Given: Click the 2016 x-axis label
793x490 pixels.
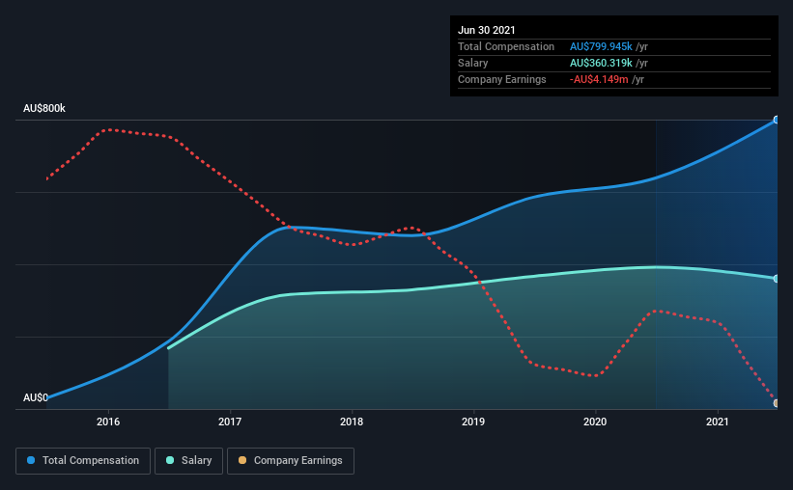Looking at the screenshot, I should (x=108, y=422).
